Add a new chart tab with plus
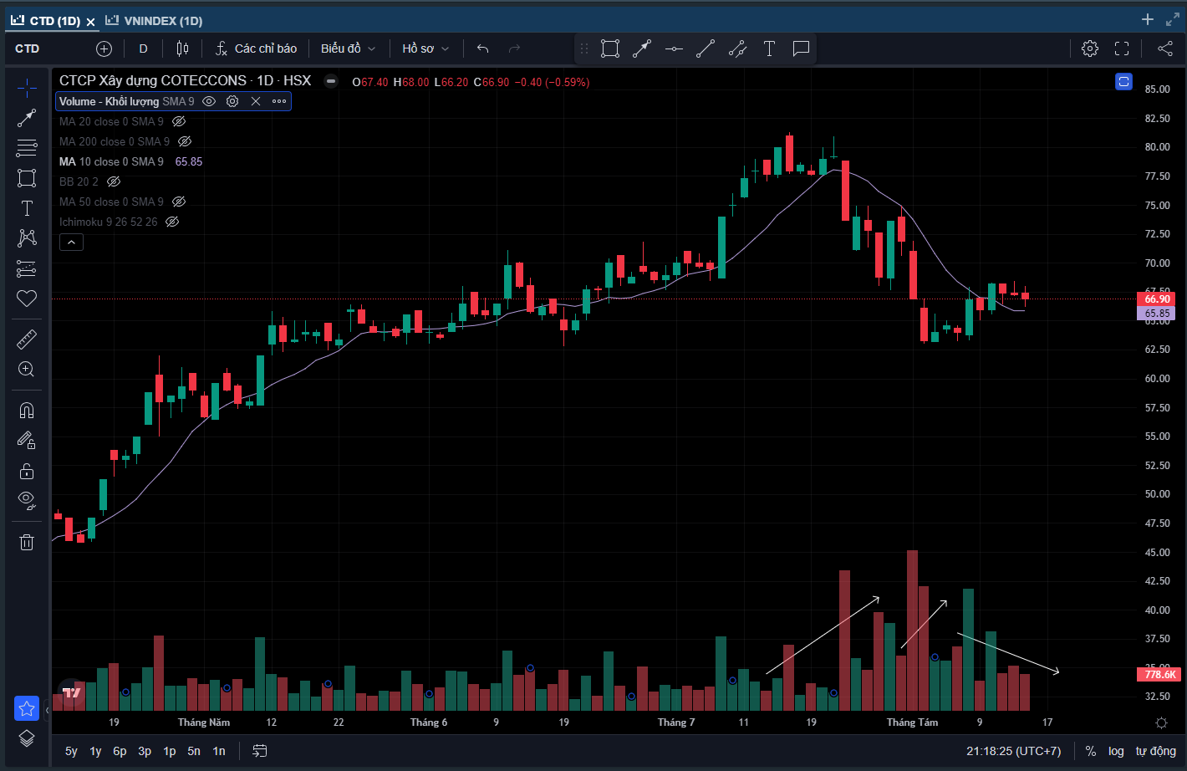 click(1148, 19)
